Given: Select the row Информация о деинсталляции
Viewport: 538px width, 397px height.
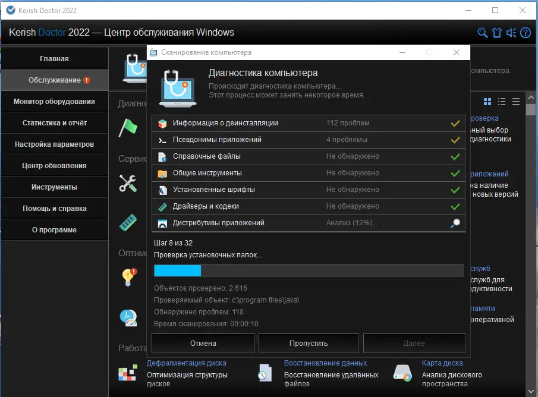Looking at the screenshot, I should 309,123.
